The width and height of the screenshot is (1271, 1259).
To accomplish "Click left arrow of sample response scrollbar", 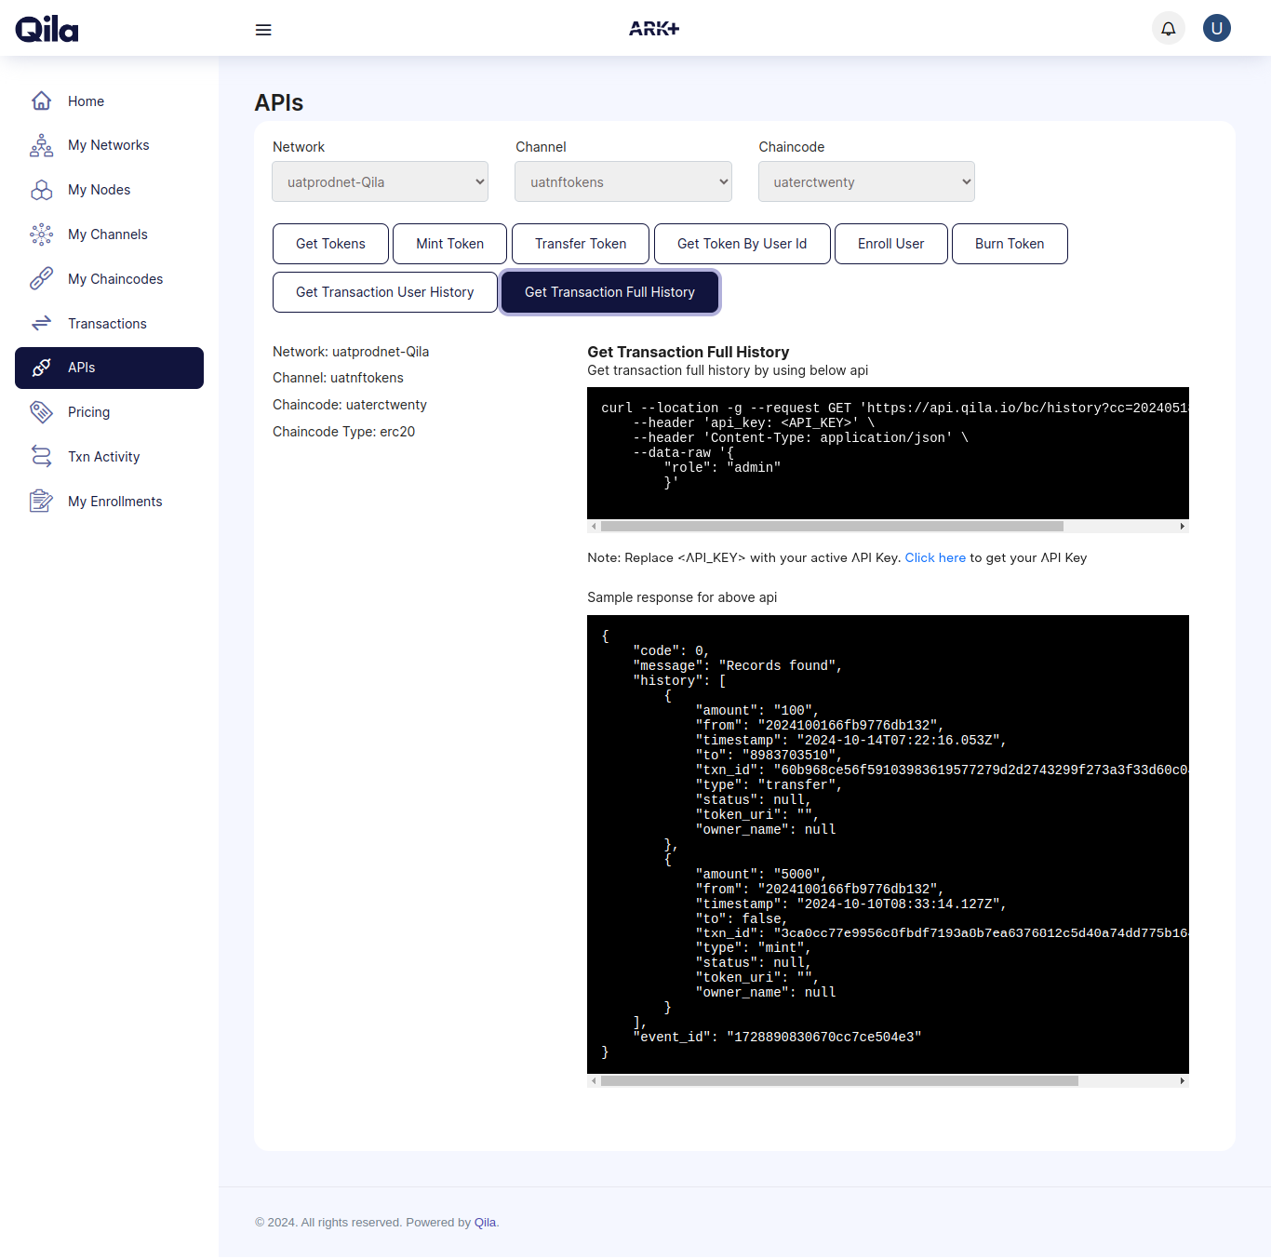I will [594, 1081].
